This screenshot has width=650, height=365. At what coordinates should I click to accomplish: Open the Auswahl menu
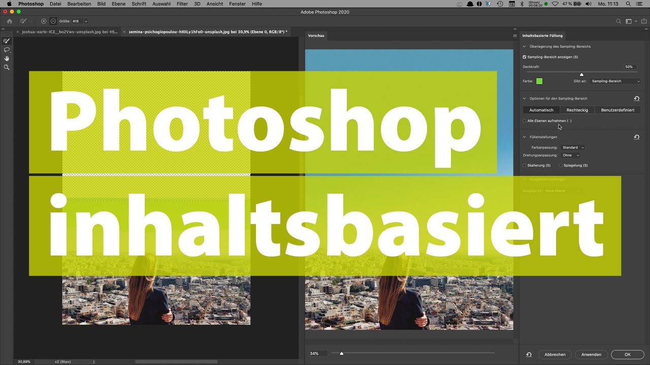[161, 4]
